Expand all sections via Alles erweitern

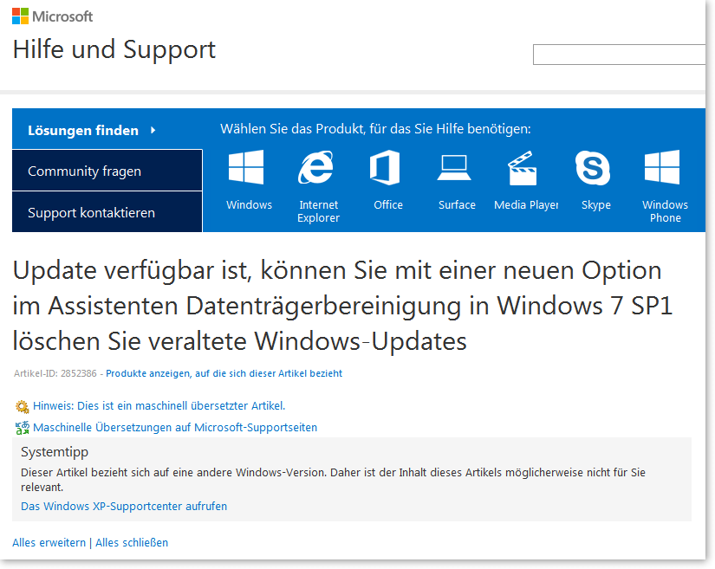[x=49, y=543]
